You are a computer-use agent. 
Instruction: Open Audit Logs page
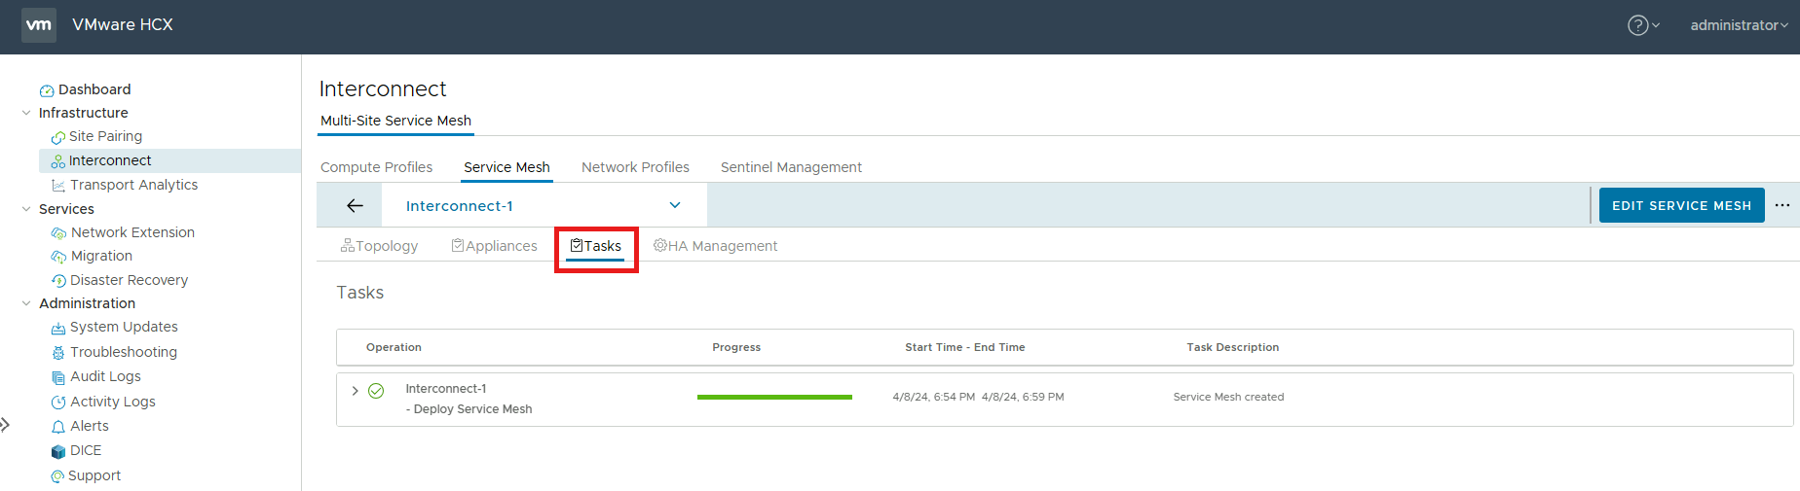(105, 376)
